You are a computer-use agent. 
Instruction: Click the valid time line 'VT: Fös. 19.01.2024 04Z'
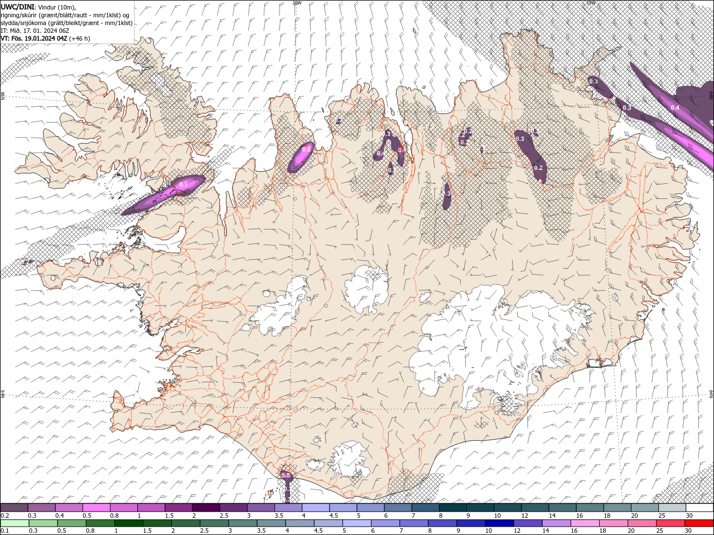pos(34,38)
